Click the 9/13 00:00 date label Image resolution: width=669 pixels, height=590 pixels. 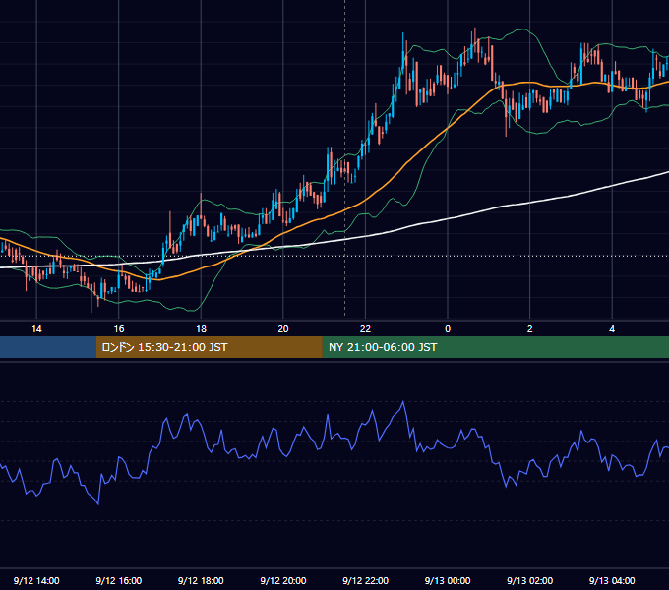[448, 580]
